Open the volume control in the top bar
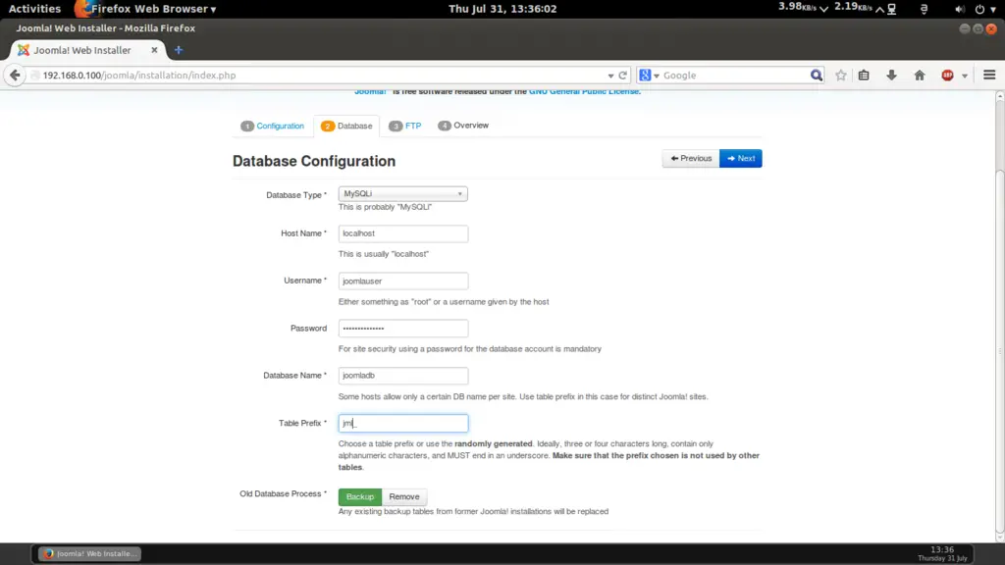 [x=960, y=9]
